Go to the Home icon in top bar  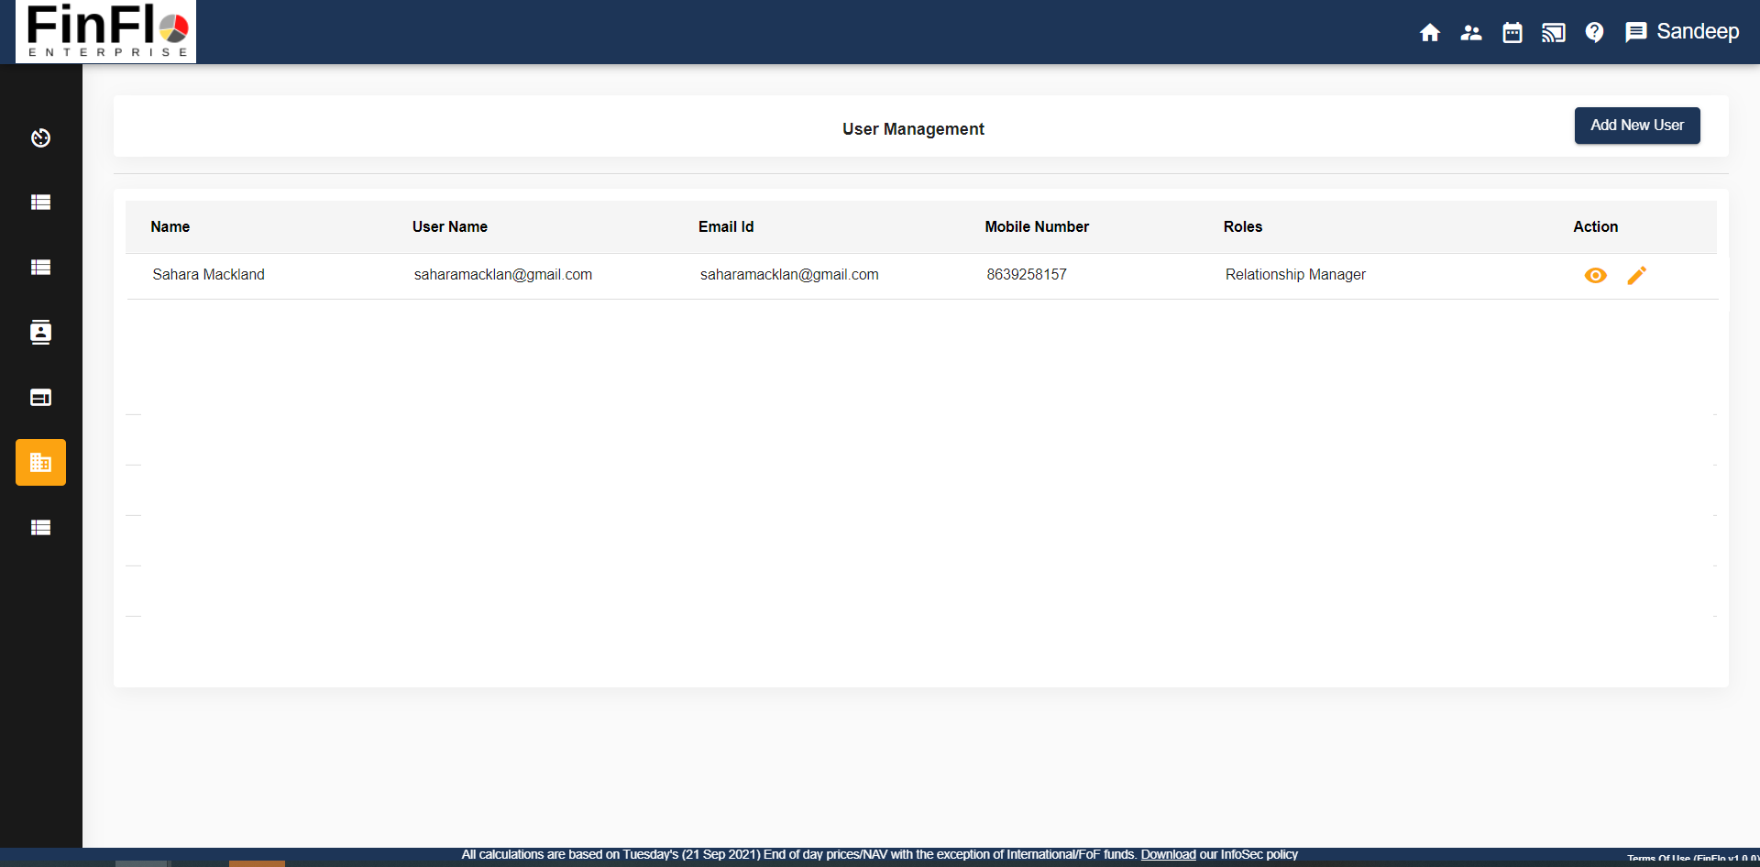pyautogui.click(x=1430, y=33)
